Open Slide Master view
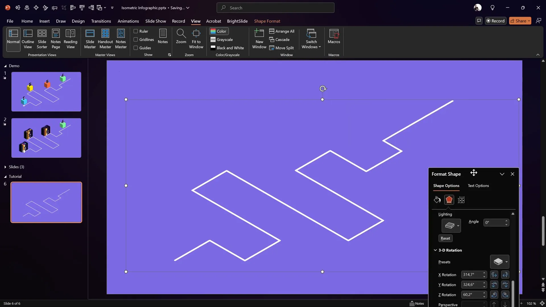 tap(90, 39)
